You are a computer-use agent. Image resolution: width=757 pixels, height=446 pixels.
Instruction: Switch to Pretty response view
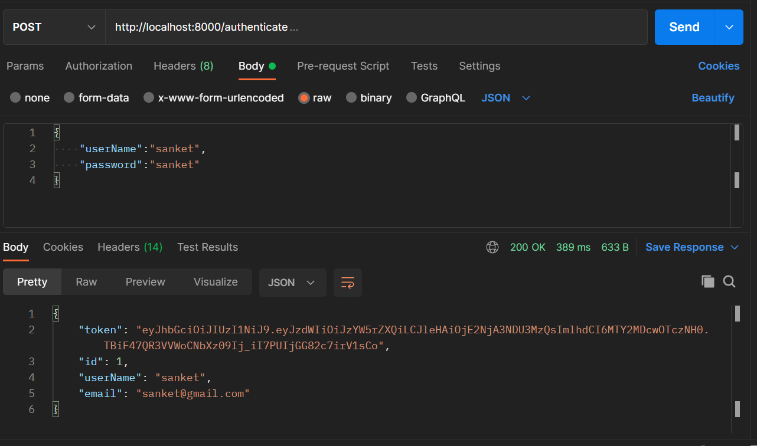pos(32,282)
